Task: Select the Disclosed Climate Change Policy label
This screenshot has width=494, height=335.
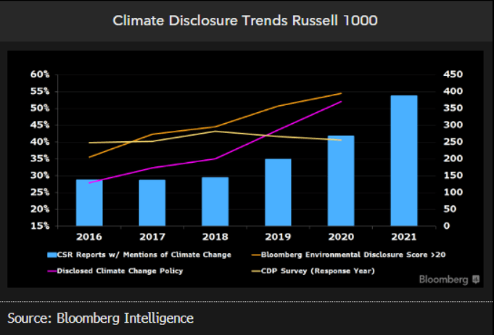Action: (x=120, y=271)
